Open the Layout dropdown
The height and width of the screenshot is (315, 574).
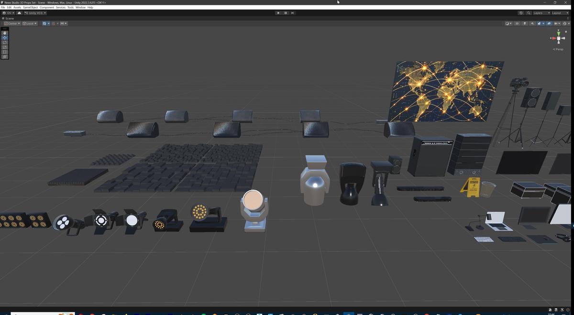point(561,13)
